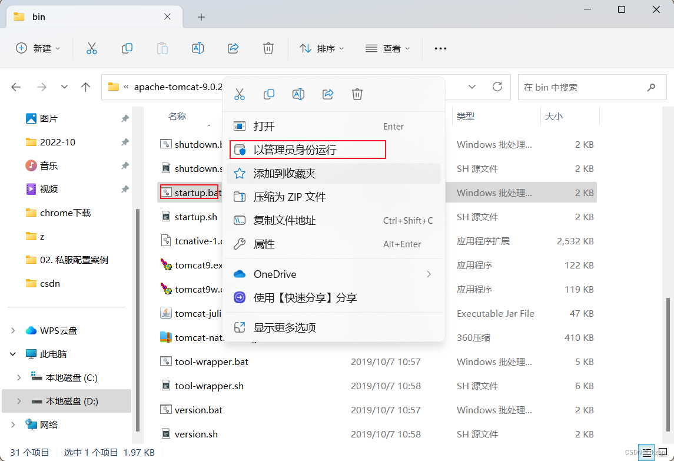
Task: Click Copy icon in the context menu
Action: 269,94
